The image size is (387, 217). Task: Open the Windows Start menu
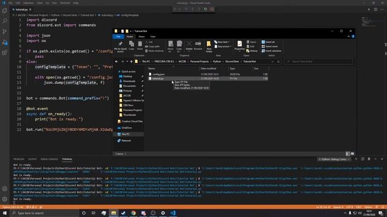(x=5, y=213)
